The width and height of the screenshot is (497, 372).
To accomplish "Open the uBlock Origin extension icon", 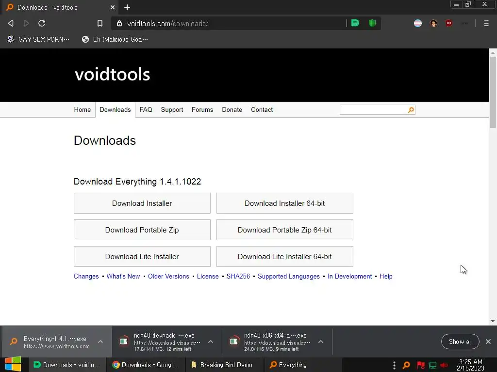I will [449, 23].
